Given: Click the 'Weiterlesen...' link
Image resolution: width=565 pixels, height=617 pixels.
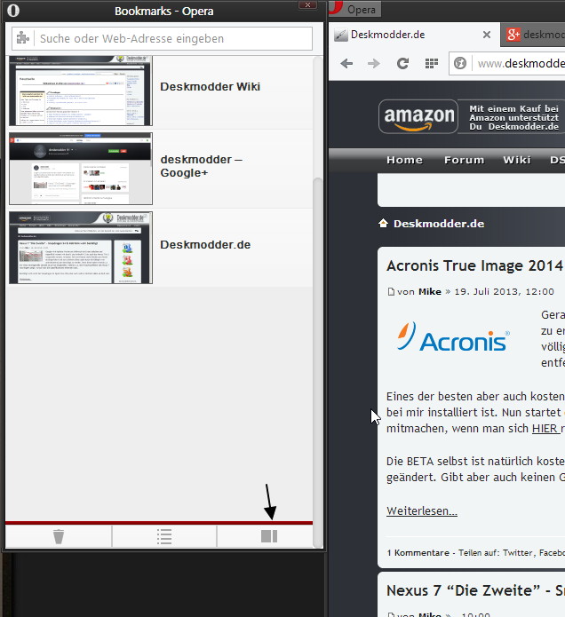Looking at the screenshot, I should pyautogui.click(x=422, y=510).
